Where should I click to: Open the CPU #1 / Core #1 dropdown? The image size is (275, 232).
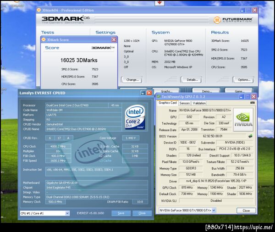(45, 213)
